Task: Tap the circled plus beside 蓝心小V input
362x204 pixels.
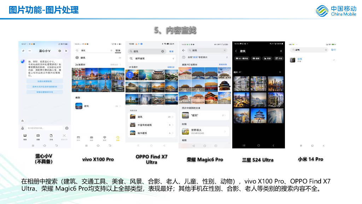Action: coord(67,128)
